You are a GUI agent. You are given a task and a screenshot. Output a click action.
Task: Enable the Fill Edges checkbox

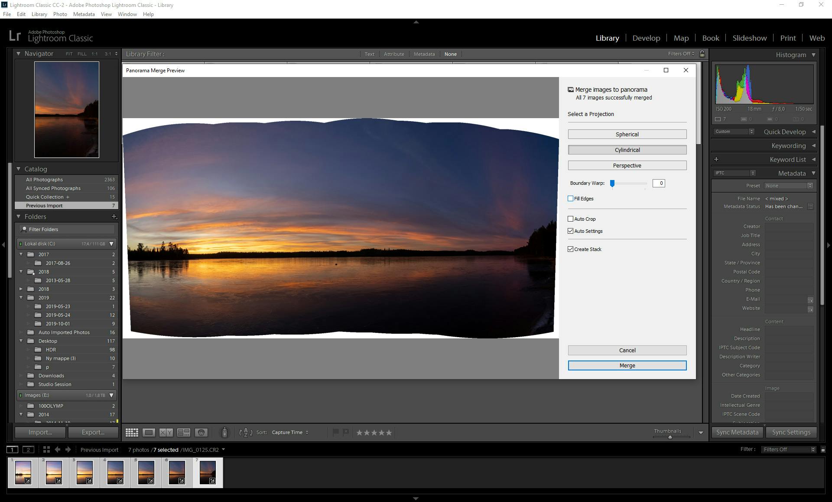[570, 199]
